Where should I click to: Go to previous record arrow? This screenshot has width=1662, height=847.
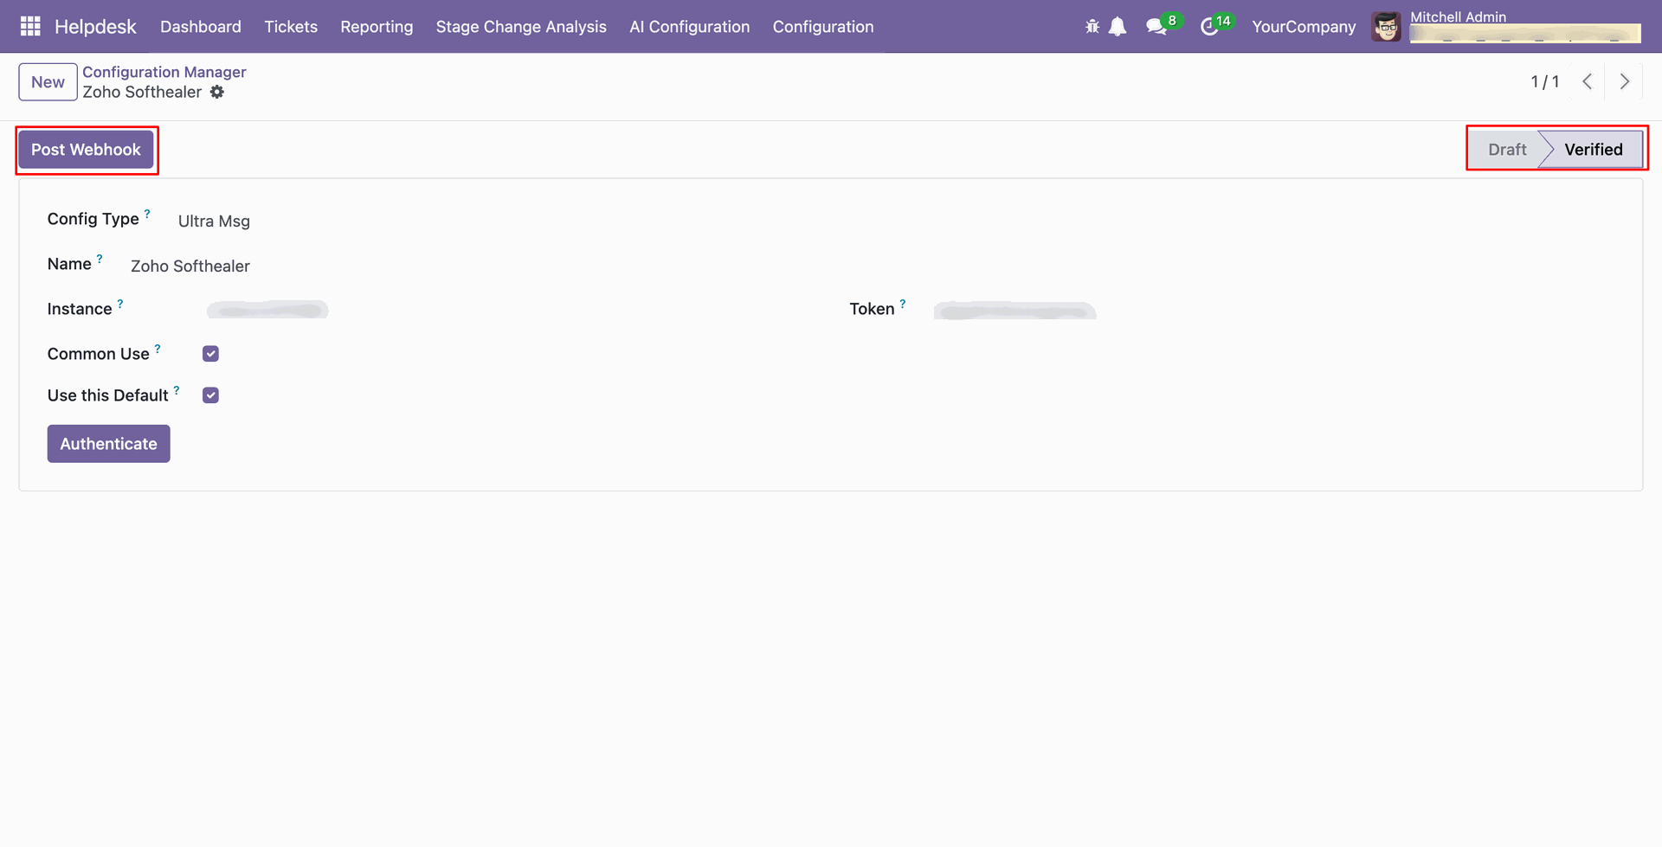tap(1587, 81)
